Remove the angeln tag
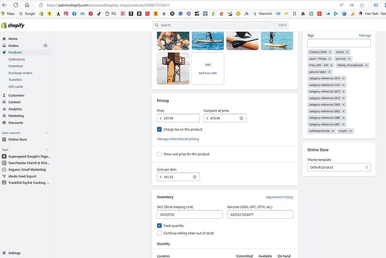 [351, 131]
